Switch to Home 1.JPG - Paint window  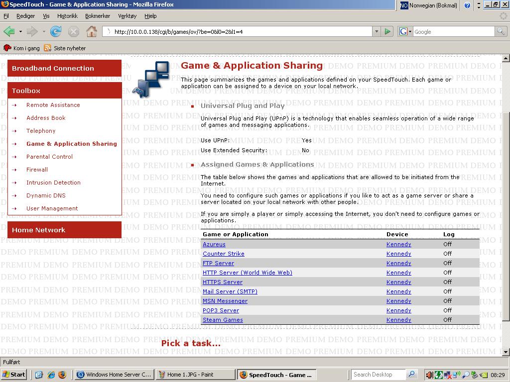click(195, 375)
